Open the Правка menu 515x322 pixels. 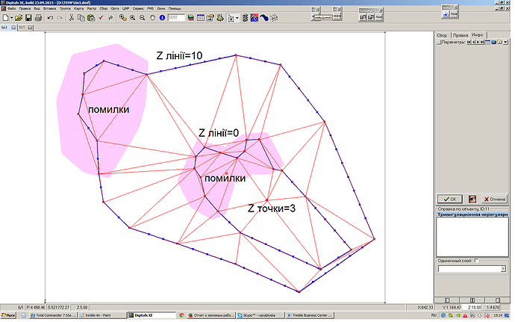[25, 8]
